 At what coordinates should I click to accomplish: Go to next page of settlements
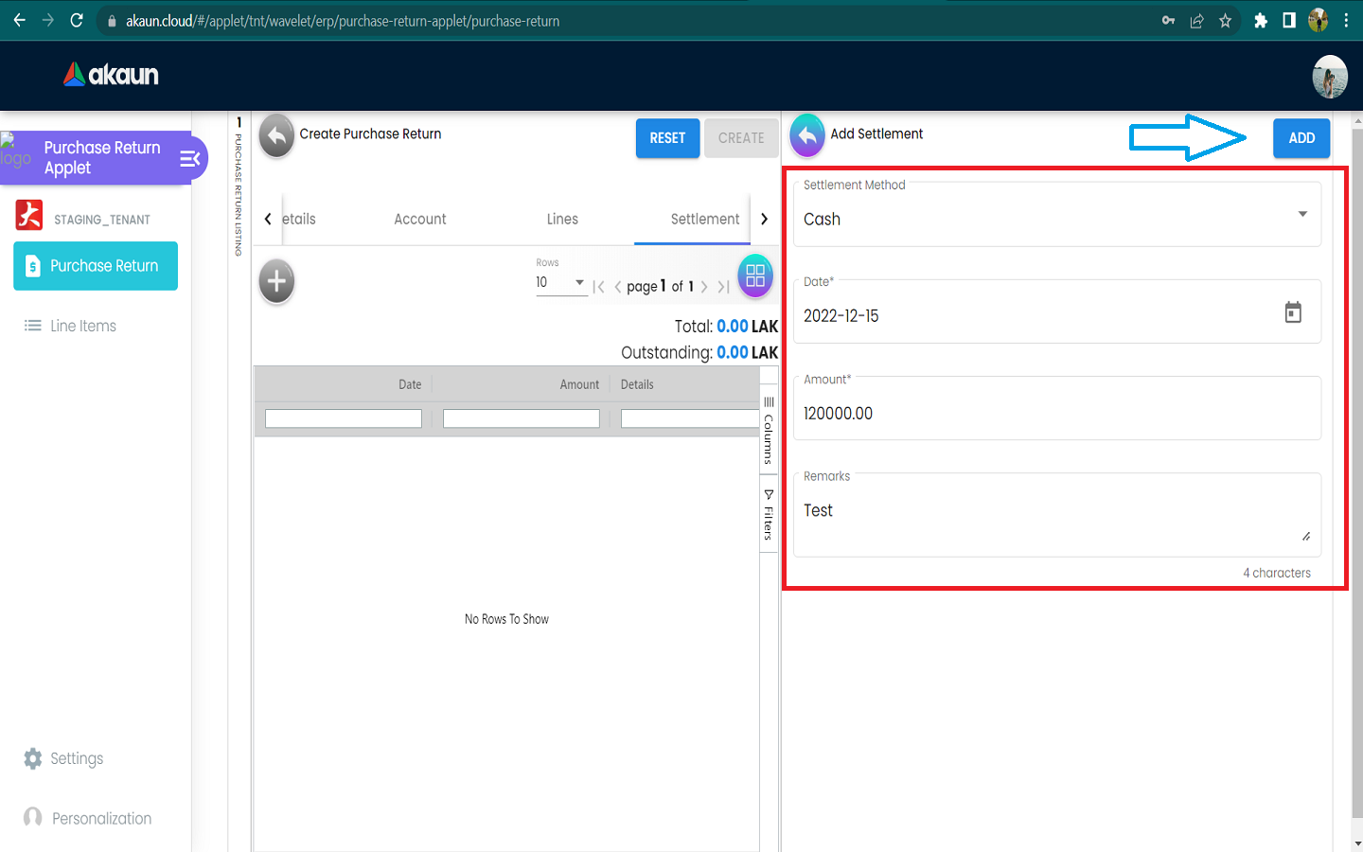click(704, 287)
